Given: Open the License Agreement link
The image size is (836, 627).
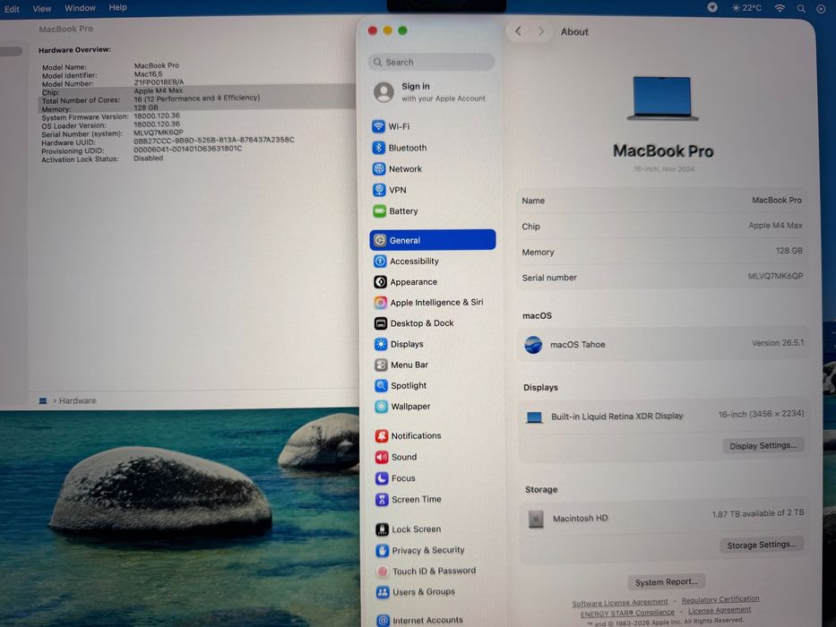Looking at the screenshot, I should tap(720, 610).
